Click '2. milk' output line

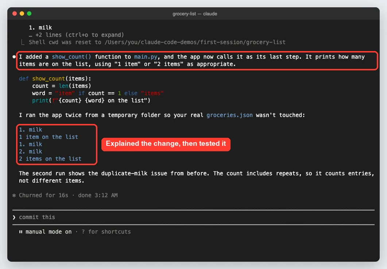point(31,152)
